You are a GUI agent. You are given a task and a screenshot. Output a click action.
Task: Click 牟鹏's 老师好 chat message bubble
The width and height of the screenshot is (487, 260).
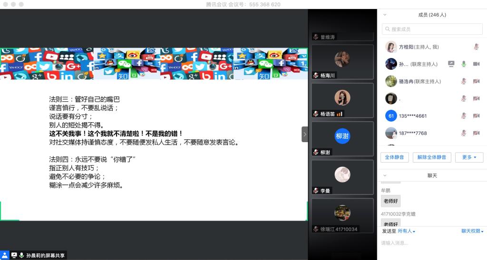(x=391, y=201)
